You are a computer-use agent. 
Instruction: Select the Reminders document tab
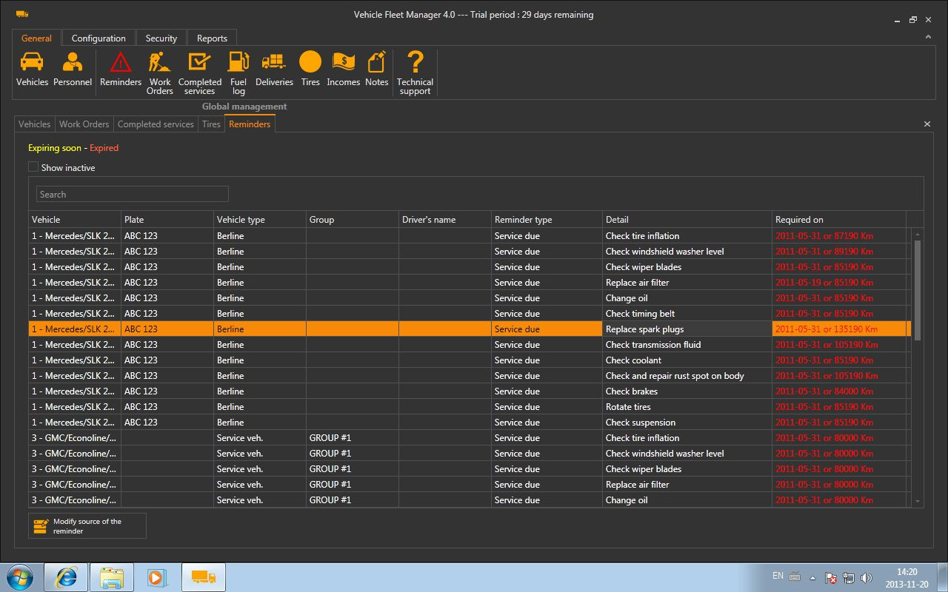(x=250, y=124)
